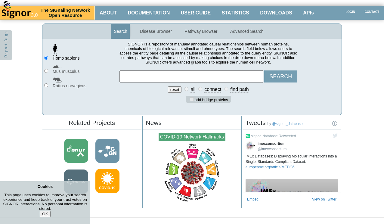The height and width of the screenshot is (224, 384).
Task: Click the retweet icon beside signor_database
Action: pyautogui.click(x=248, y=136)
